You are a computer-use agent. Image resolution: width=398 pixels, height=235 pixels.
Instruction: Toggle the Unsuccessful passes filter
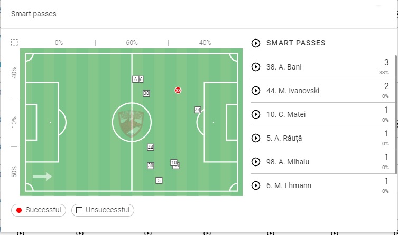pos(103,210)
